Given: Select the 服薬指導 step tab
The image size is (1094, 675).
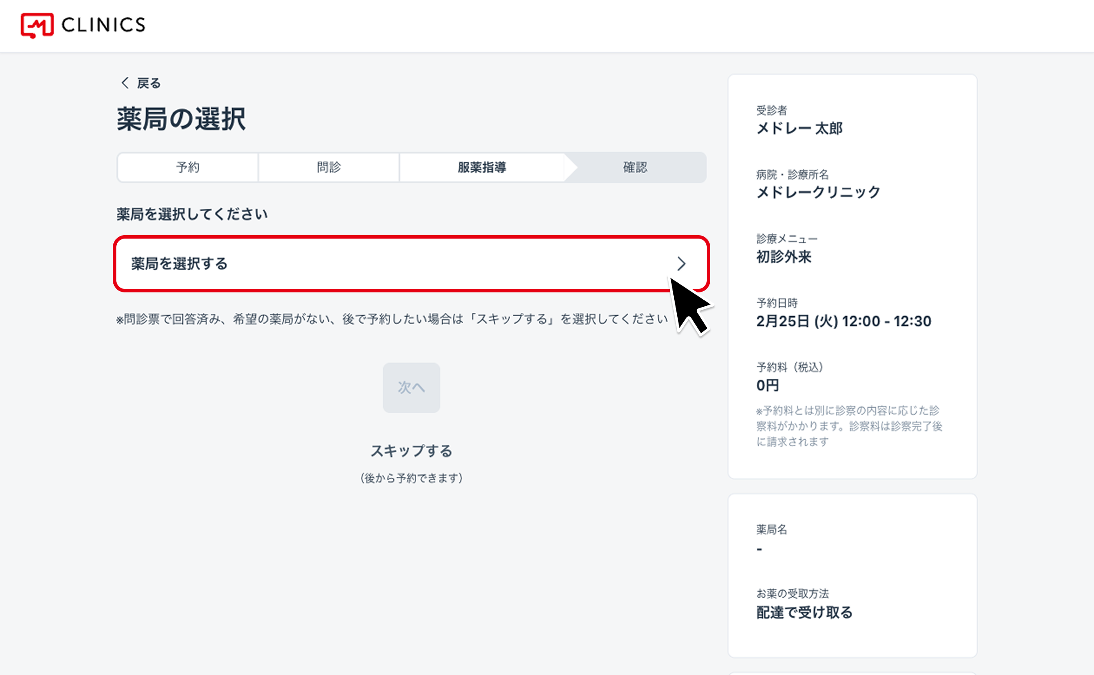Looking at the screenshot, I should 481,167.
